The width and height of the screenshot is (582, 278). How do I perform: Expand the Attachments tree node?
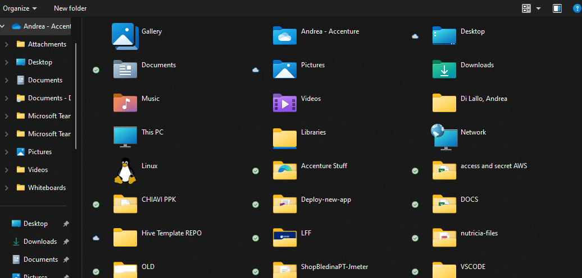[x=6, y=44]
